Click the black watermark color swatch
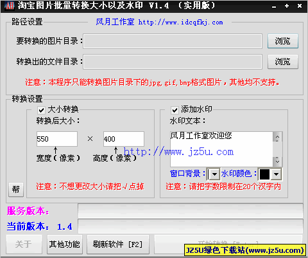 264,174
